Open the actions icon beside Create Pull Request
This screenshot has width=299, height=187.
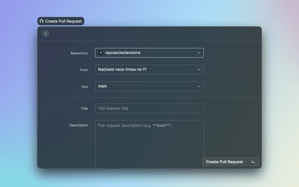(253, 162)
